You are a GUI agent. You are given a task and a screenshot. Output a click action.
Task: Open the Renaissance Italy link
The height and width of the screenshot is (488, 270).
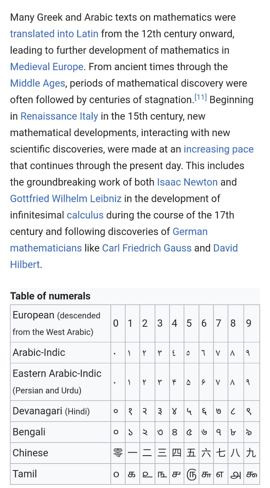point(59,116)
